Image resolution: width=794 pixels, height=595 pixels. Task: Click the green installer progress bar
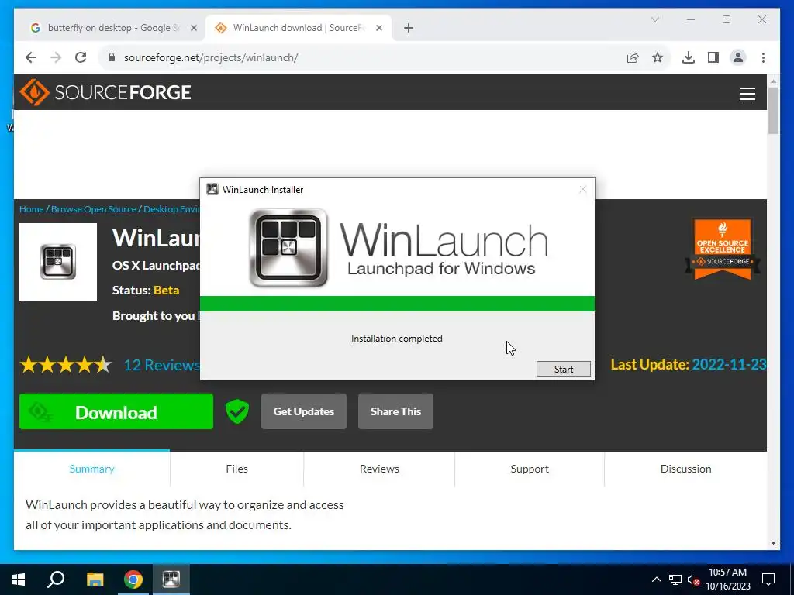click(397, 304)
